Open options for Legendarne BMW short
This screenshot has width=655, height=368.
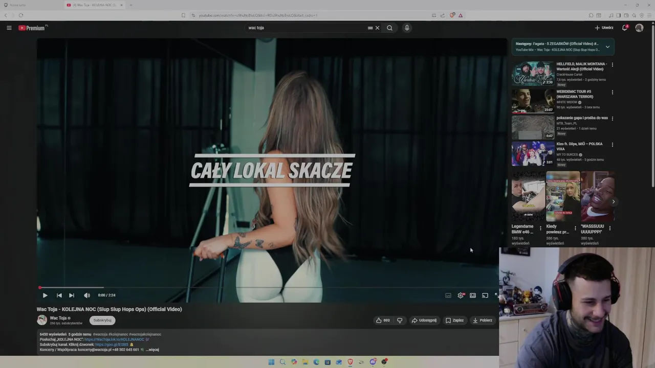tap(540, 228)
